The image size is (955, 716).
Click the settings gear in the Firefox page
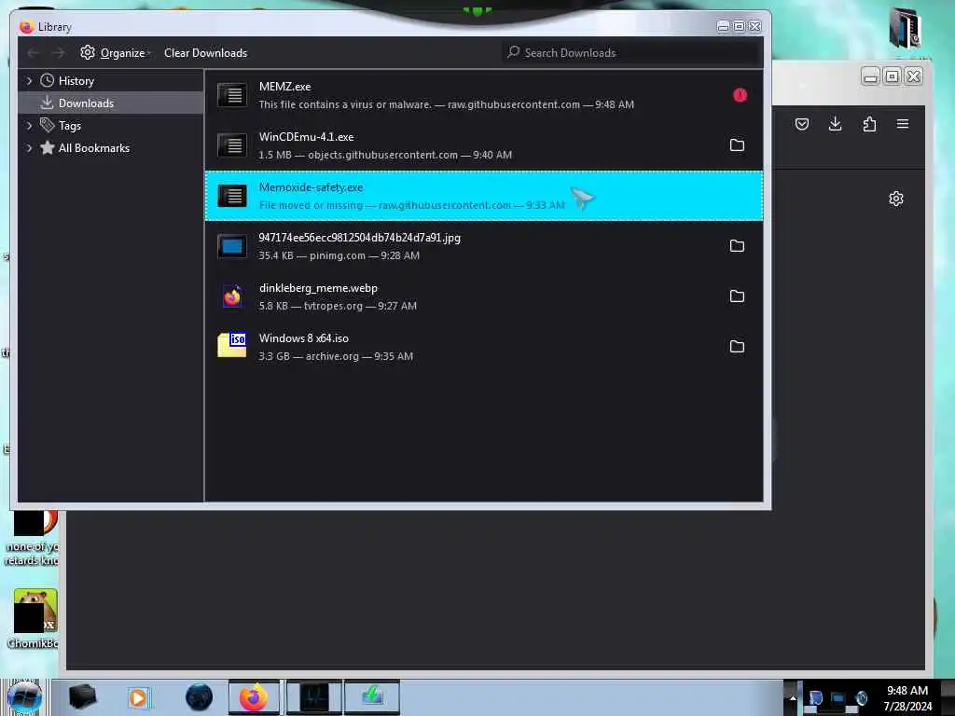(x=896, y=199)
